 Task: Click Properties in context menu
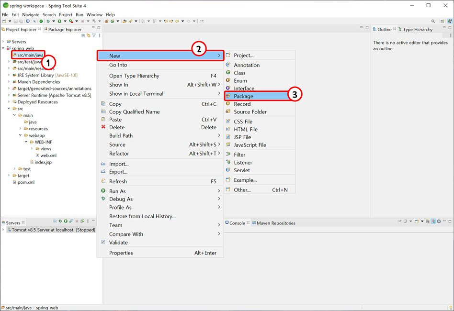pyautogui.click(x=160, y=253)
